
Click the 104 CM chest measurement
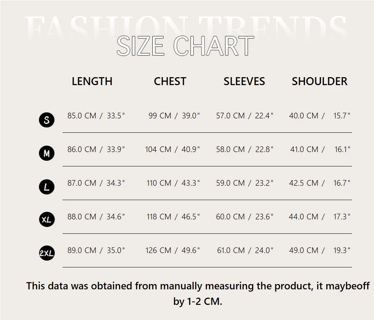click(158, 149)
